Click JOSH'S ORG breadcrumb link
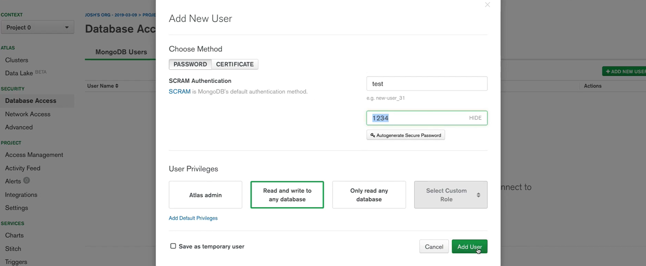646x266 pixels. (111, 15)
